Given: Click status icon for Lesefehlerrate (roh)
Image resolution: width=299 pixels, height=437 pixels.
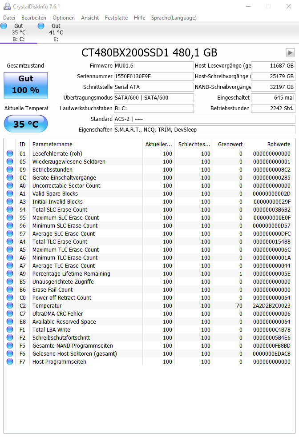Looking at the screenshot, I should click(x=10, y=153).
